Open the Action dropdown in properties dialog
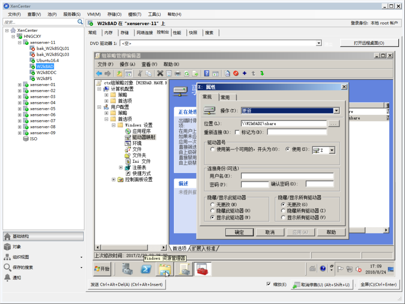This screenshot has height=304, width=405. pyautogui.click(x=336, y=111)
